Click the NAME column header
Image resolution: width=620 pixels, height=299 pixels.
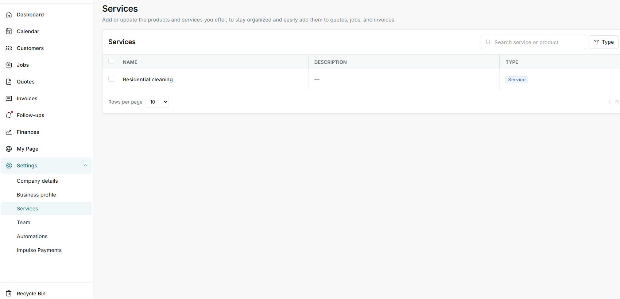[x=130, y=62]
